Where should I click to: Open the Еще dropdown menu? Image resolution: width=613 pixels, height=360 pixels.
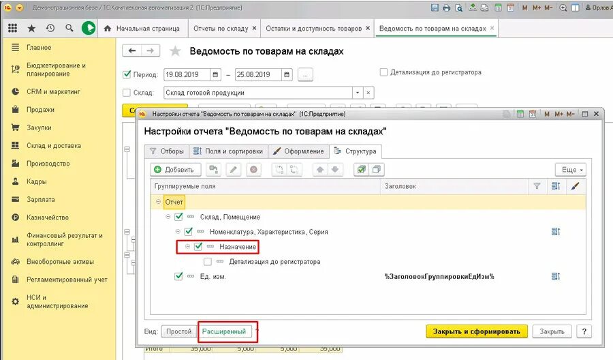coord(571,170)
